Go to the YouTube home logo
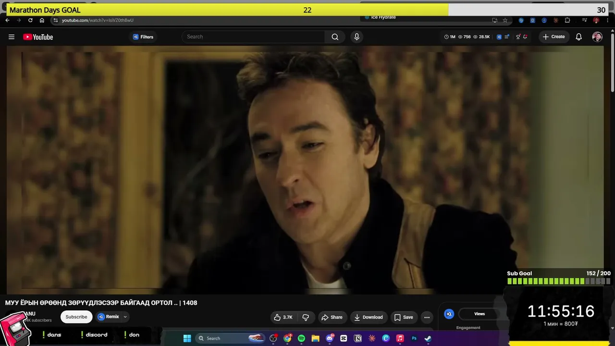This screenshot has height=346, width=615. point(38,37)
